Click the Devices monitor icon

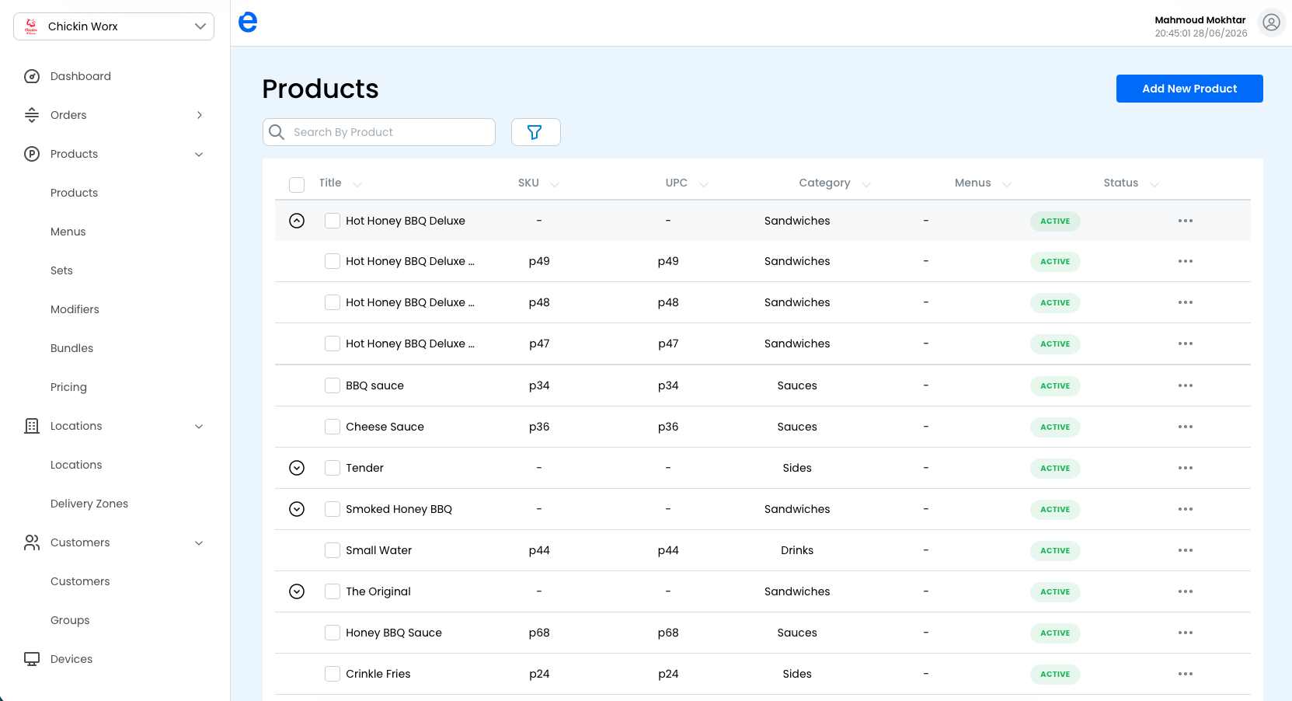coord(32,659)
